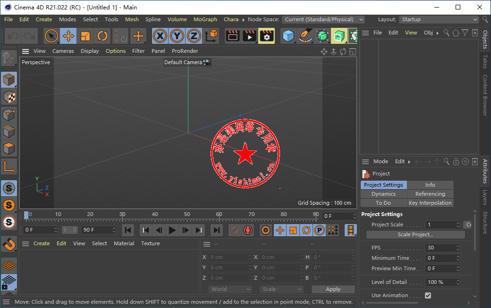Click the Level of Detail field
The width and height of the screenshot is (491, 308).
[442, 282]
